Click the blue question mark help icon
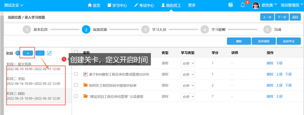The image size is (304, 115). pos(18,53)
